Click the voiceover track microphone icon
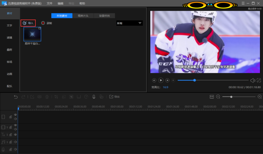The image size is (263, 154). pyautogui.click(x=3, y=150)
